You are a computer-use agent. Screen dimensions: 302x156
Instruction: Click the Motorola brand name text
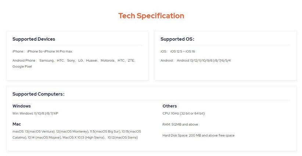[108, 60]
